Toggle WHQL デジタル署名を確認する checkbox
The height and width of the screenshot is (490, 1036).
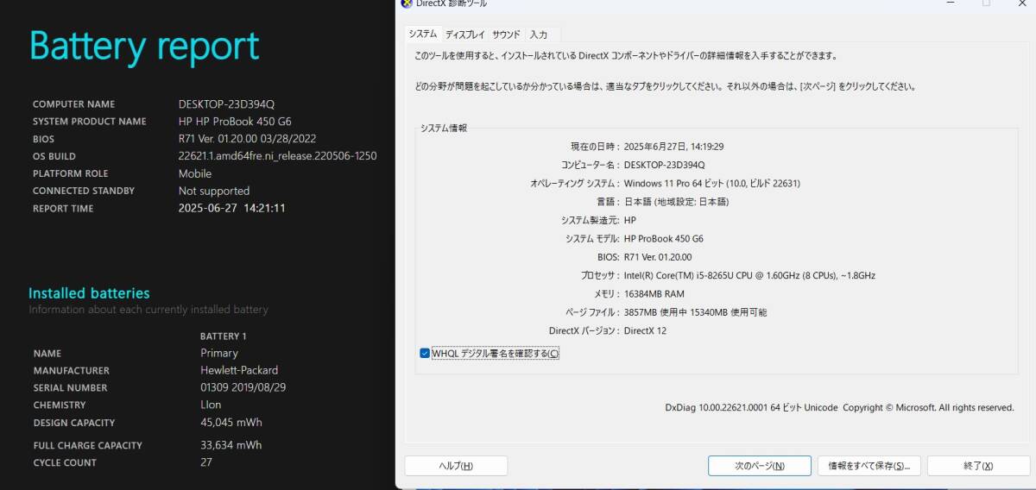click(425, 353)
